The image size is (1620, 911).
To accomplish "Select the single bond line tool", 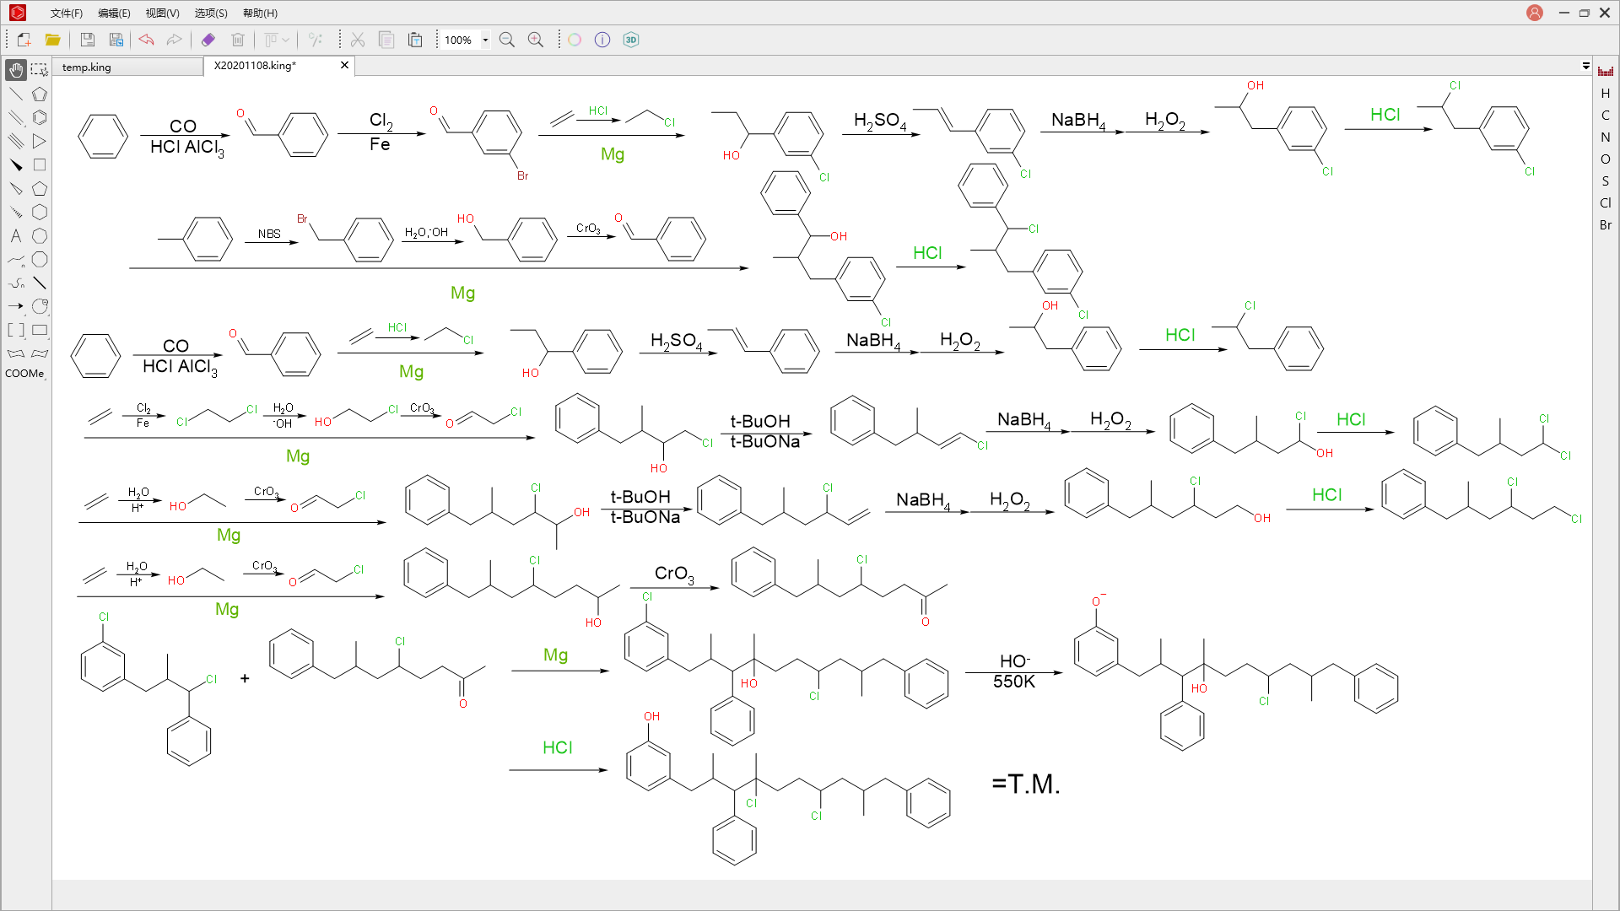I will [x=16, y=94].
